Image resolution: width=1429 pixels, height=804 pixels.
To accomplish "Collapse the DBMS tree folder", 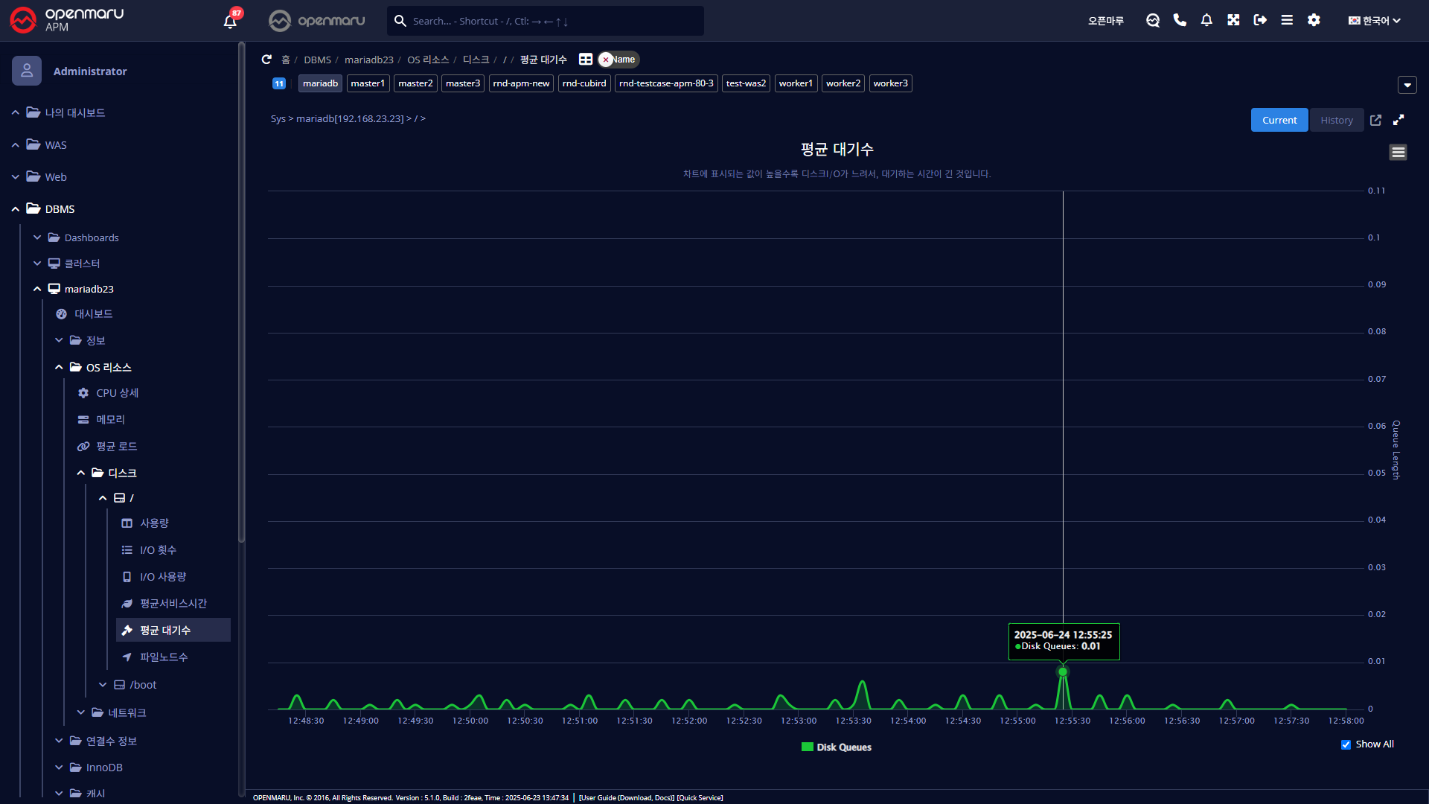I will 16,209.
